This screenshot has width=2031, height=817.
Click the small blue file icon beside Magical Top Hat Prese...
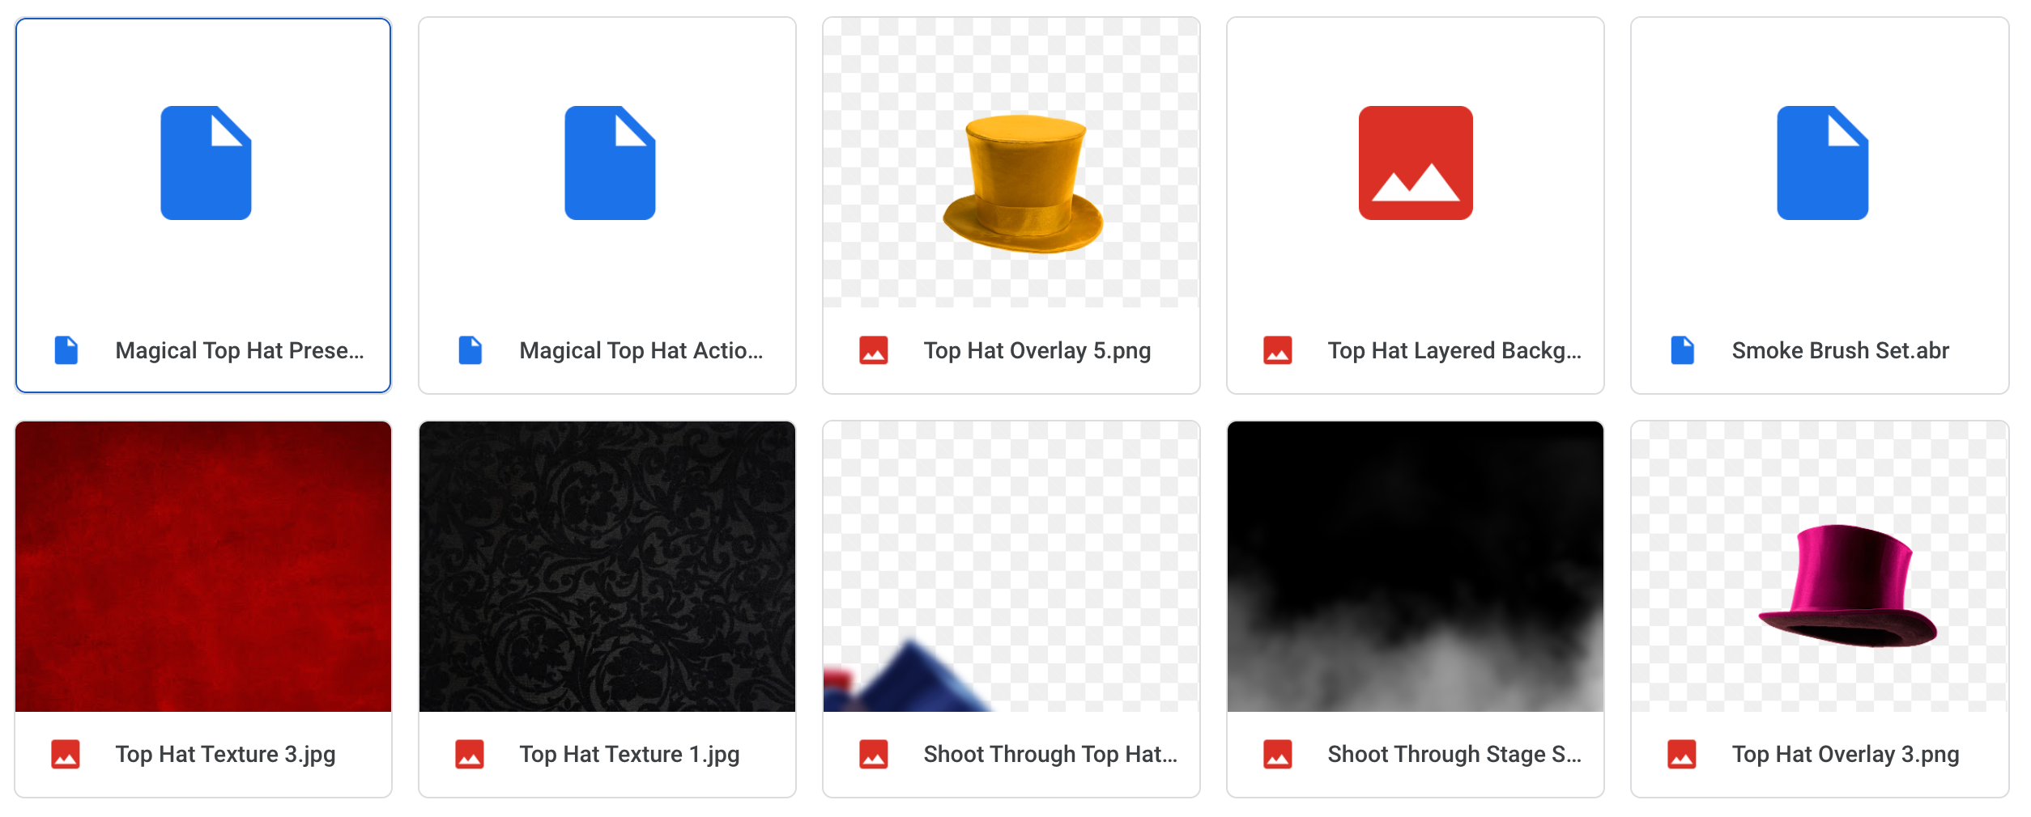pos(66,350)
